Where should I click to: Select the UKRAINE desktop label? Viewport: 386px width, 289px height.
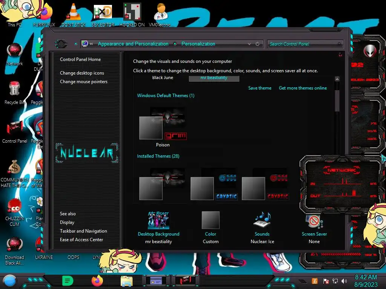[44, 257]
